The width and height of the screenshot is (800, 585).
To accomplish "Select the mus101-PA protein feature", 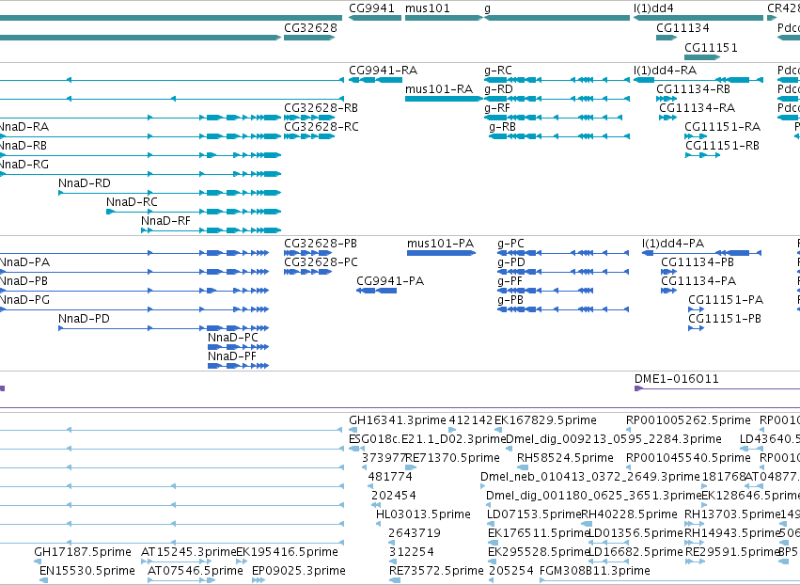I will coord(441,253).
